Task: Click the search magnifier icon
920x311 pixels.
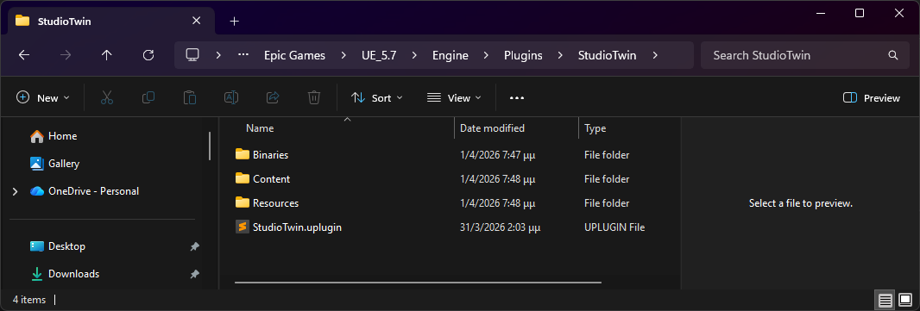Action: coord(893,56)
